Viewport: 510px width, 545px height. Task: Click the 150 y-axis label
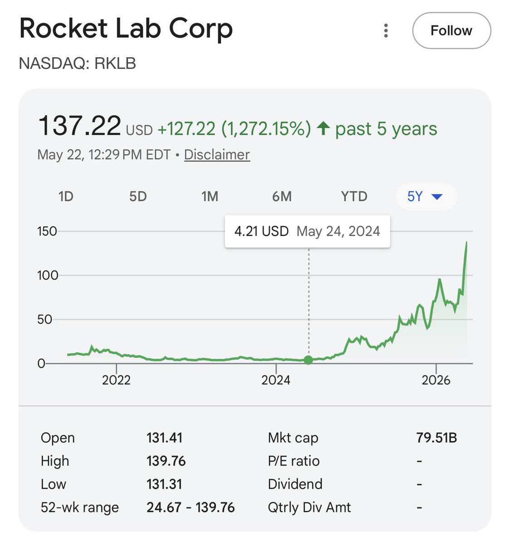coord(47,231)
